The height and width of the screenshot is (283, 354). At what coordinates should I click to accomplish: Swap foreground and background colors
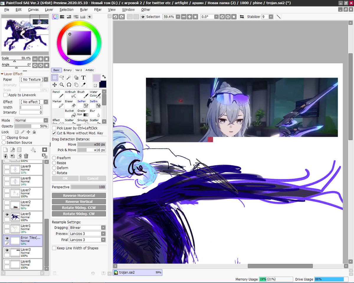[104, 77]
